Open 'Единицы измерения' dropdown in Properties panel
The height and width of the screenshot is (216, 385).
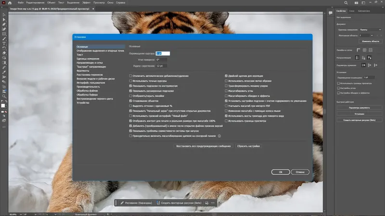tap(370, 30)
